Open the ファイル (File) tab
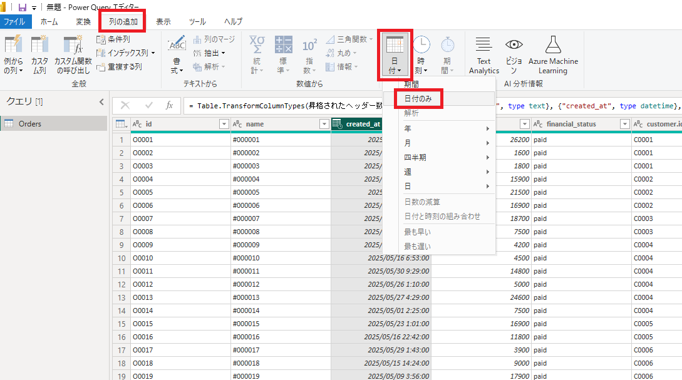The image size is (682, 380). [x=15, y=22]
